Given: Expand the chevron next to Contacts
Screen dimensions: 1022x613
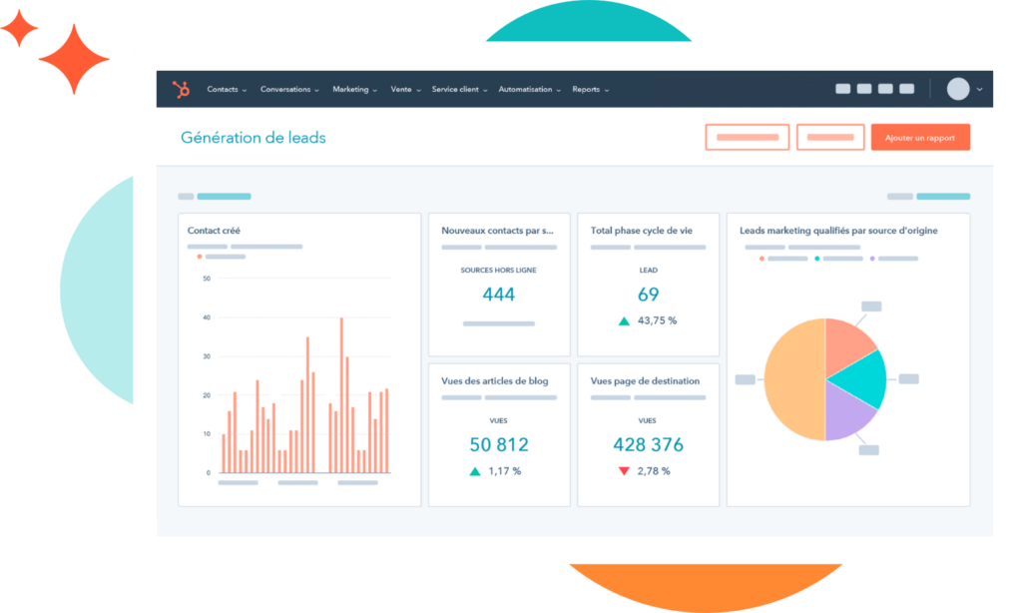Looking at the screenshot, I should click(x=245, y=91).
